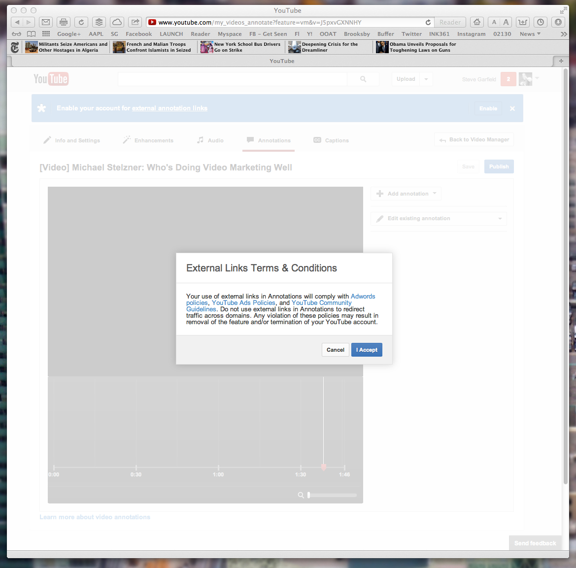The width and height of the screenshot is (576, 568).
Task: Switch to Info and Settings tab
Action: point(71,140)
